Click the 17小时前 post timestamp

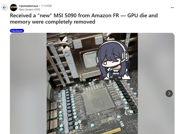(x=46, y=6)
